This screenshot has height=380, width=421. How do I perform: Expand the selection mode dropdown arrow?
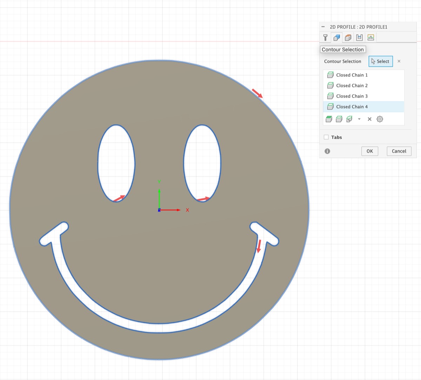point(359,119)
